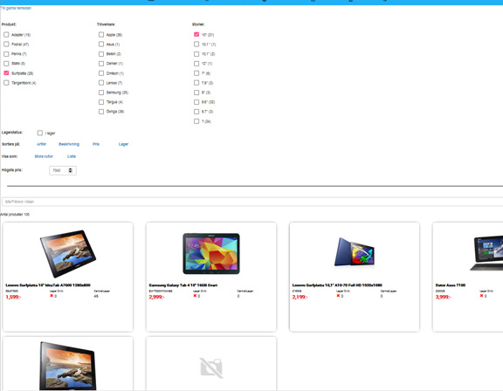The width and height of the screenshot is (503, 391).
Task: Check the Targus (4) manufacturer filter
Action: (x=101, y=102)
